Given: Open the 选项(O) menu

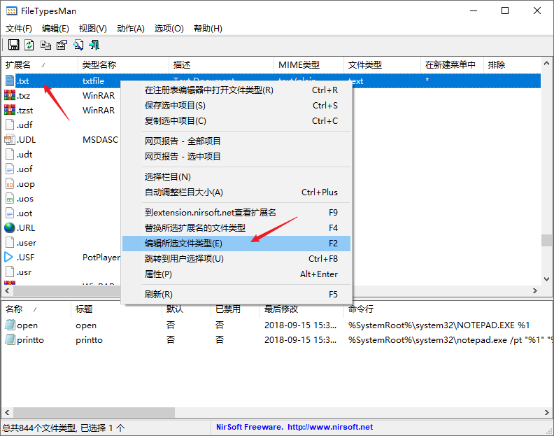Looking at the screenshot, I should [169, 29].
